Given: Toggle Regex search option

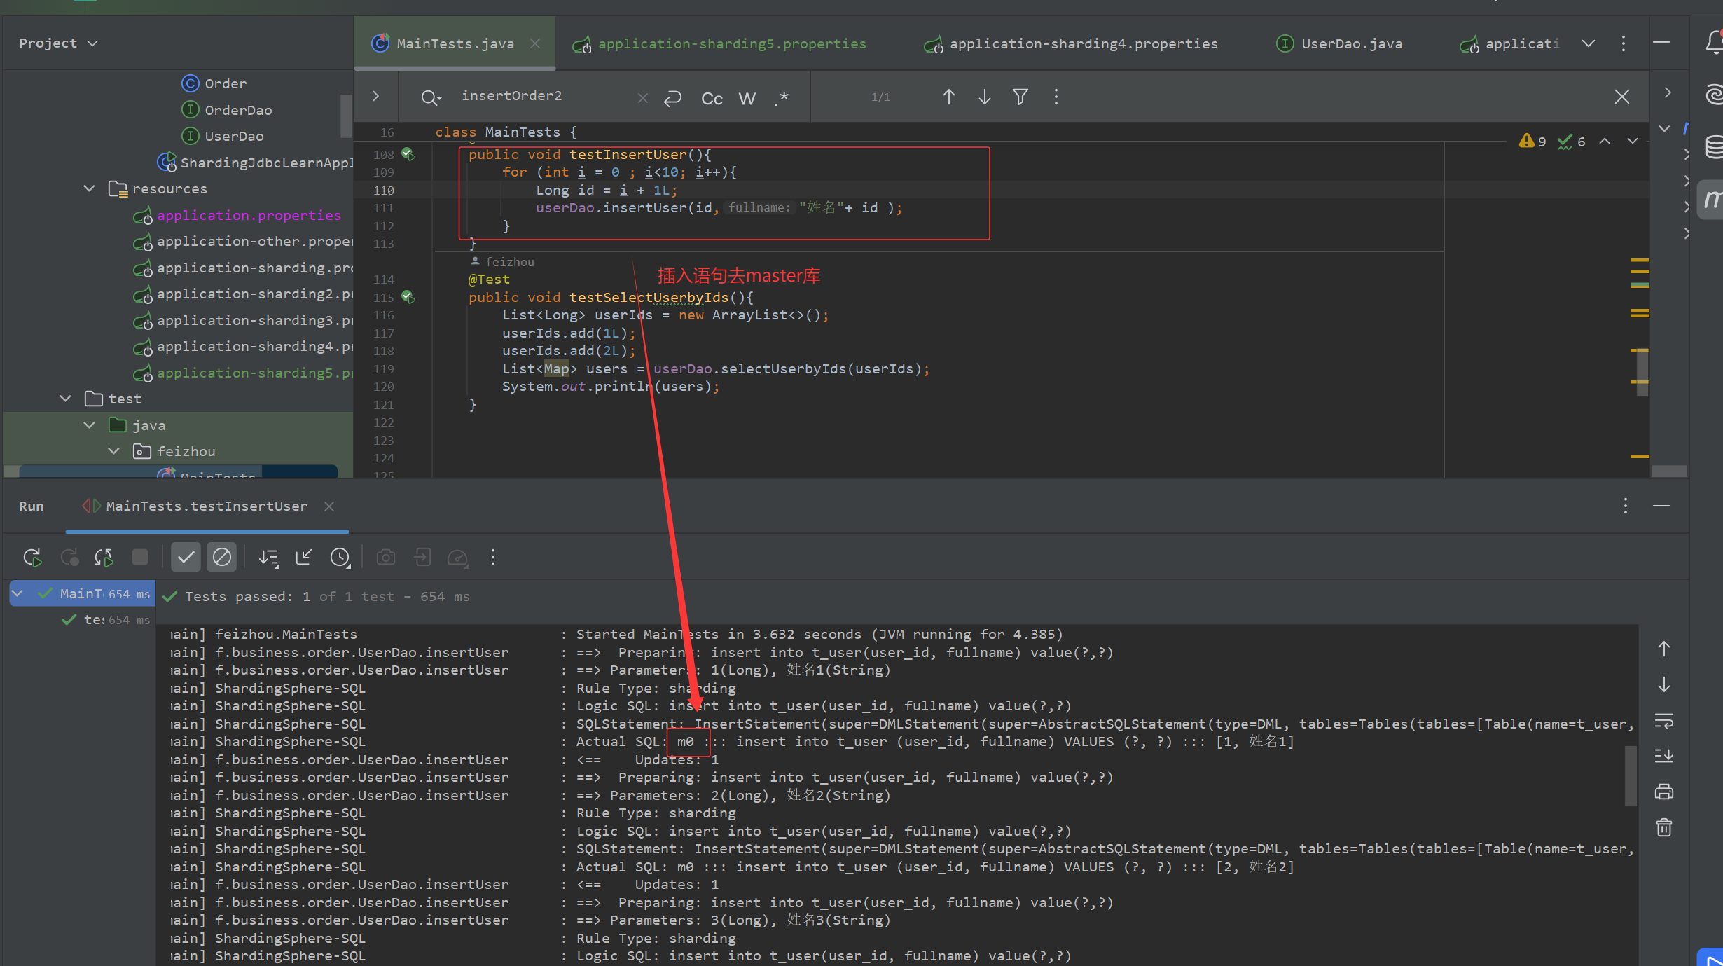Looking at the screenshot, I should coord(782,98).
